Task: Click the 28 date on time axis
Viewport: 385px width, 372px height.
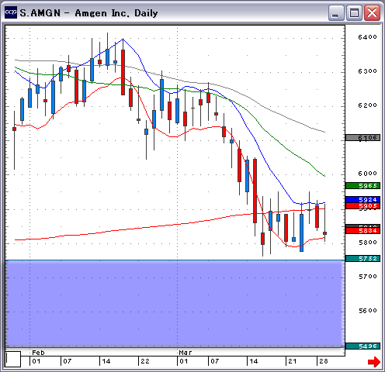Action: [x=324, y=361]
